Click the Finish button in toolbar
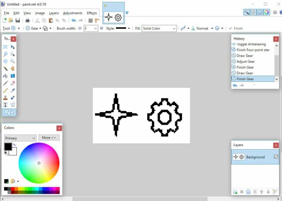The image size is (282, 201). click(x=235, y=28)
